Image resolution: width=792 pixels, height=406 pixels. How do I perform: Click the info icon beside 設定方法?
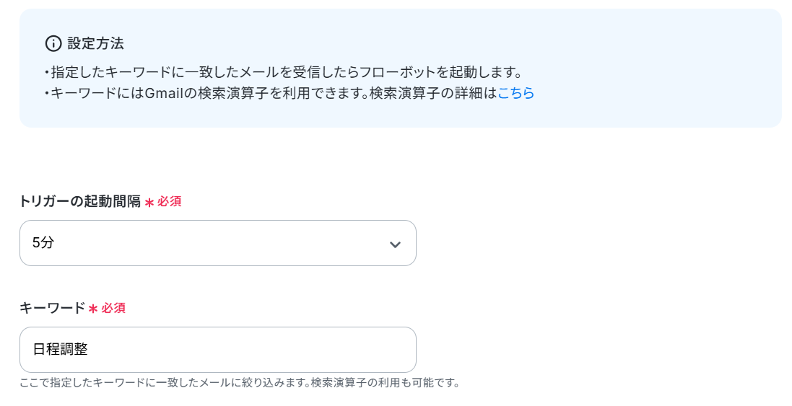pyautogui.click(x=53, y=43)
